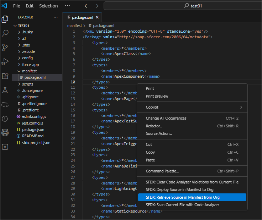Expand the .vscode folder
This screenshot has height=220, width=262.
(37, 51)
